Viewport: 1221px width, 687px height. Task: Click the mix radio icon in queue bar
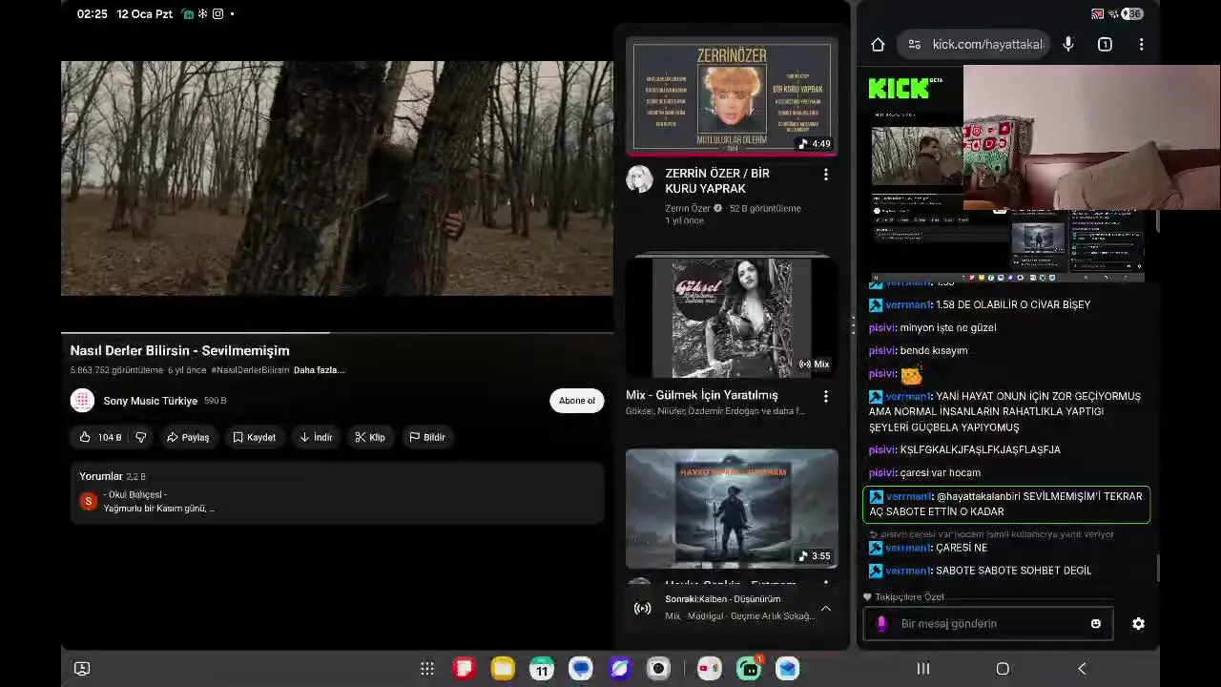pyautogui.click(x=643, y=608)
